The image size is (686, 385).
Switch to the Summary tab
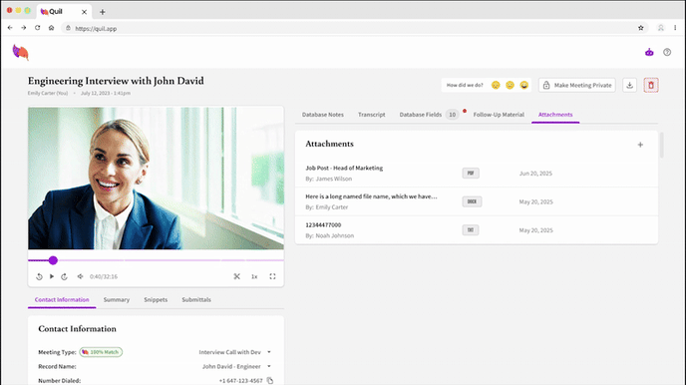click(117, 300)
